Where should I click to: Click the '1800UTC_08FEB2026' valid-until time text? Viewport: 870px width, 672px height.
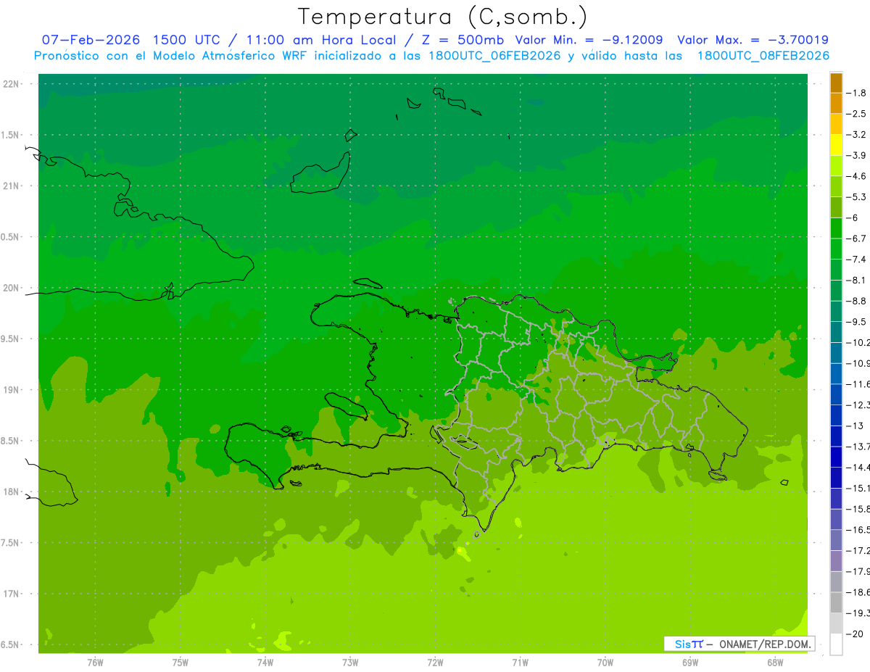763,56
